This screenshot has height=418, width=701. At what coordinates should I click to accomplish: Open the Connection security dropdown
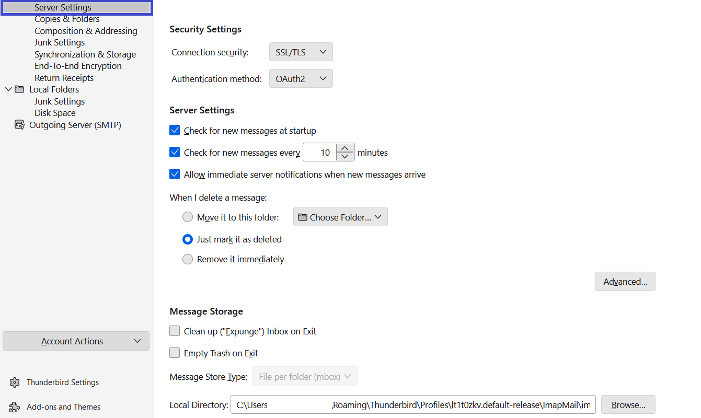tap(301, 52)
